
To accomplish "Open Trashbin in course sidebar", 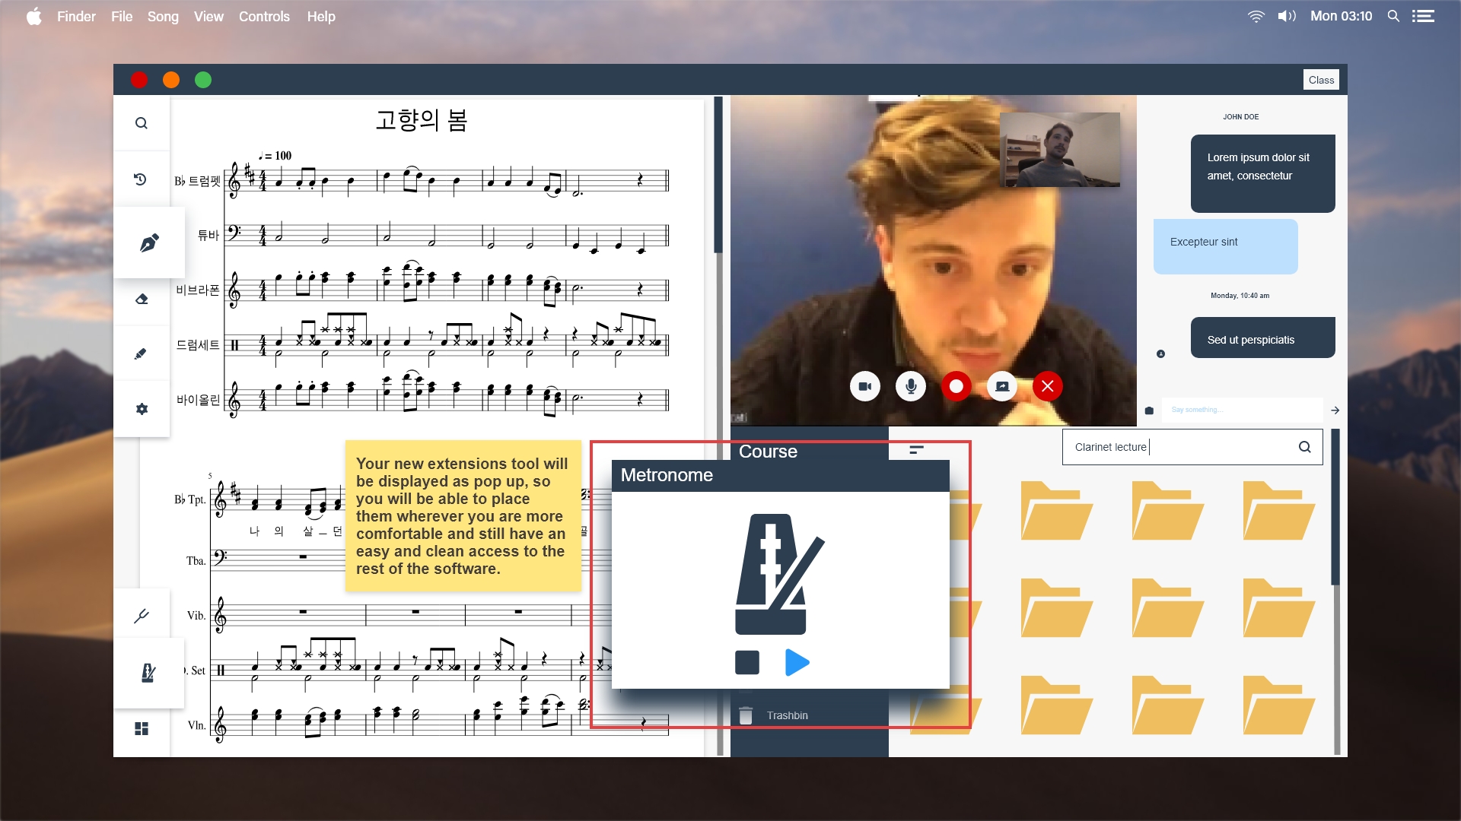I will point(787,715).
